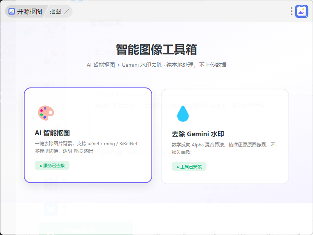Click description text mentioning u2net / rmbg / BiRefNet
The image size is (313, 235).
[86, 144]
